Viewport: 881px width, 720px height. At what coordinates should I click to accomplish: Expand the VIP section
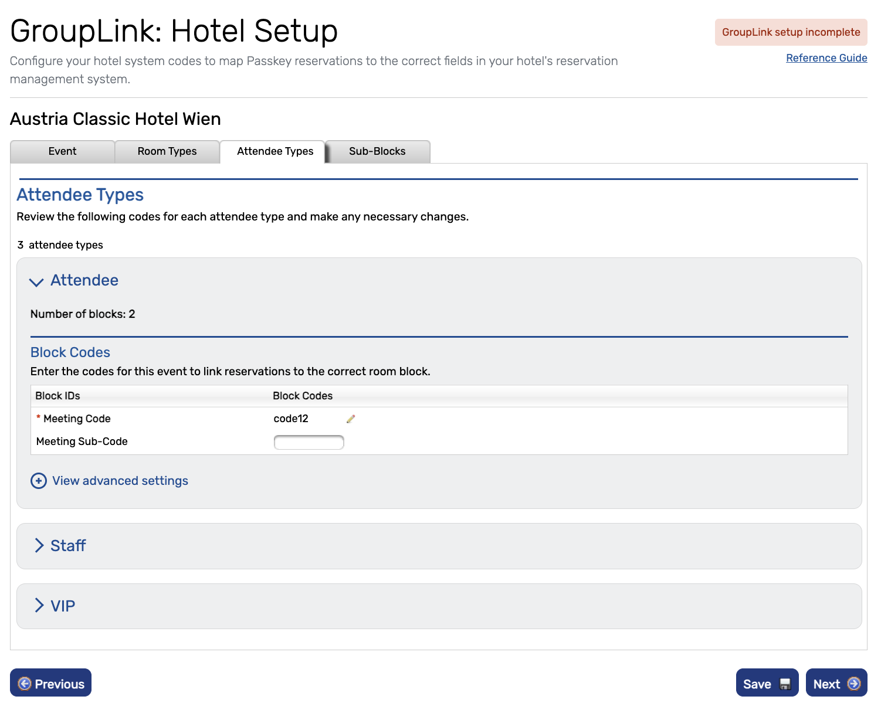coord(39,605)
